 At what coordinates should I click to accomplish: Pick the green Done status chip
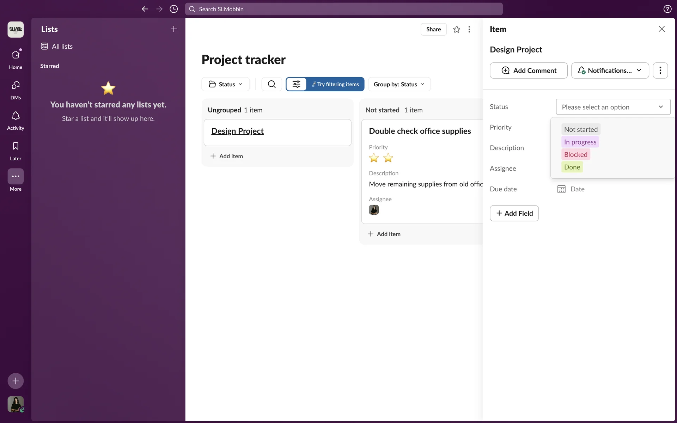click(572, 167)
